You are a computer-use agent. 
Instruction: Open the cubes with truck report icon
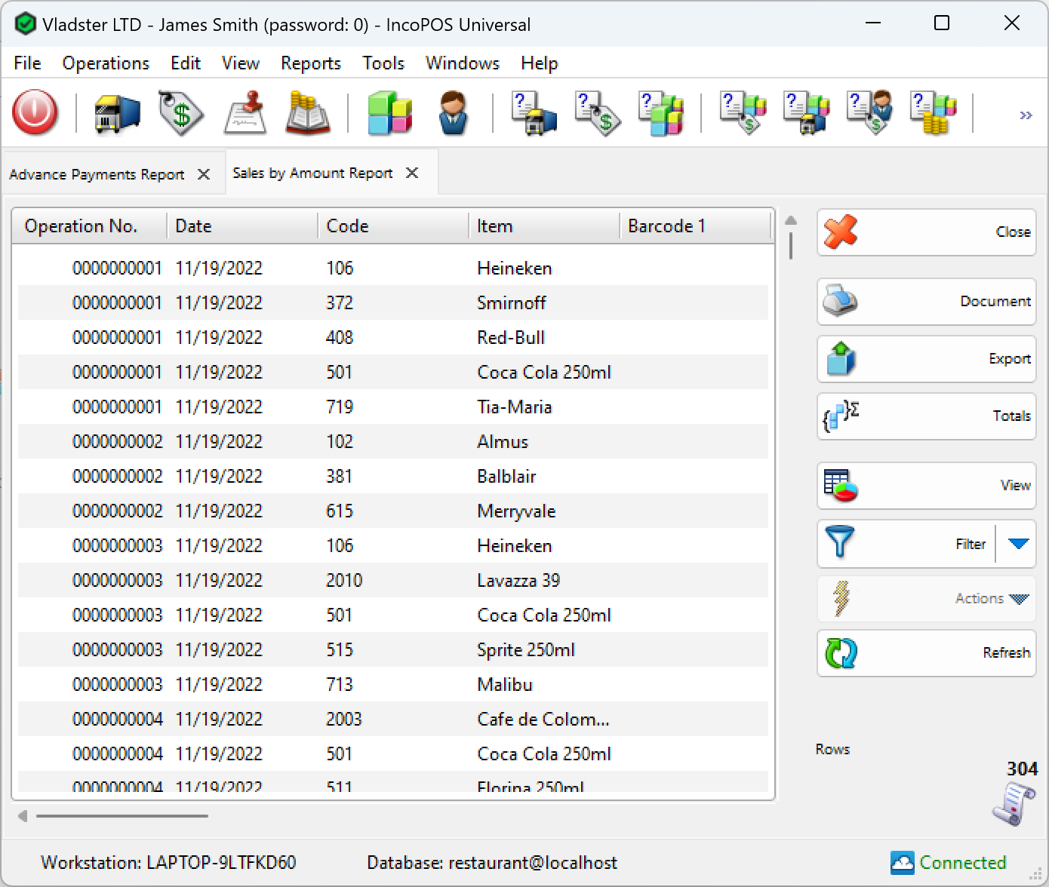(x=807, y=114)
